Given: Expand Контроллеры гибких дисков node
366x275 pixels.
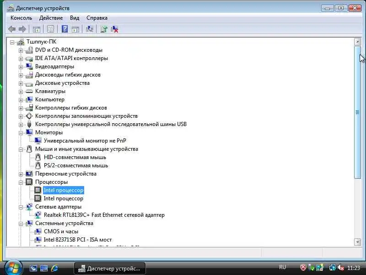Looking at the screenshot, I should (x=21, y=108).
